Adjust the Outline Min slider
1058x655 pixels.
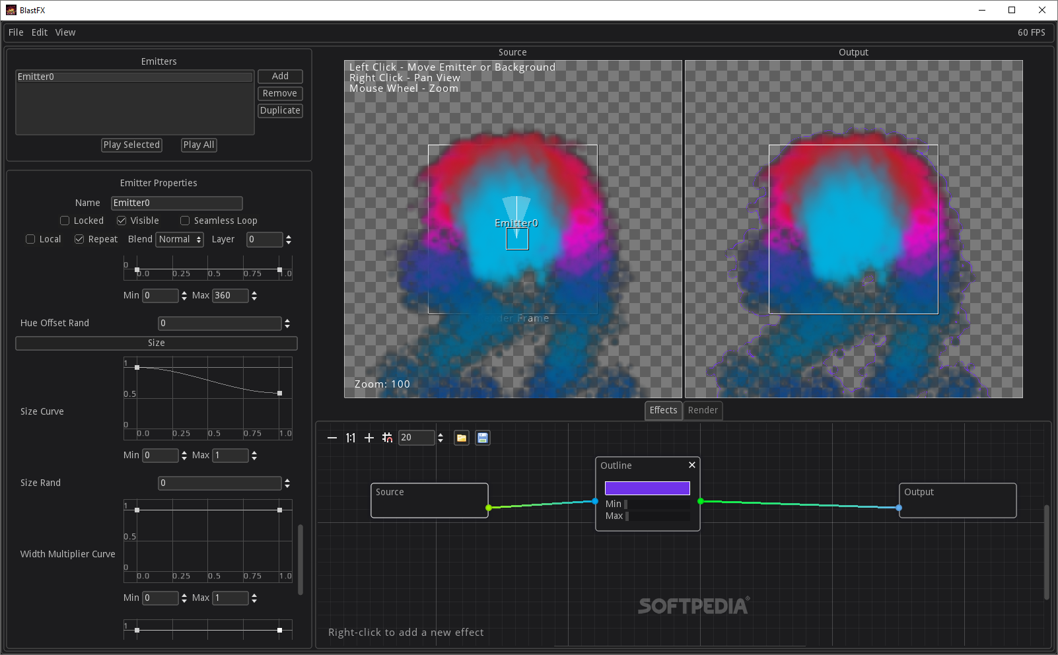(x=657, y=504)
